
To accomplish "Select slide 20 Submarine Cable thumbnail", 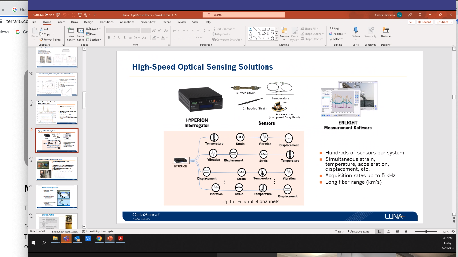I will pos(56,169).
